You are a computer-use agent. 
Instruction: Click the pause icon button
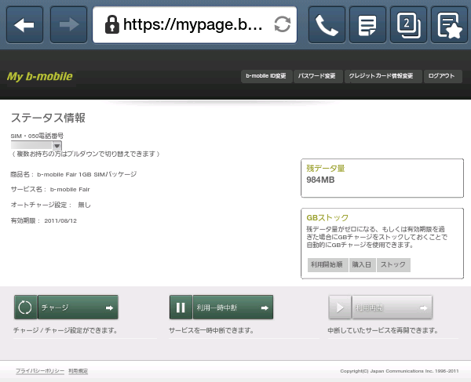pos(181,307)
